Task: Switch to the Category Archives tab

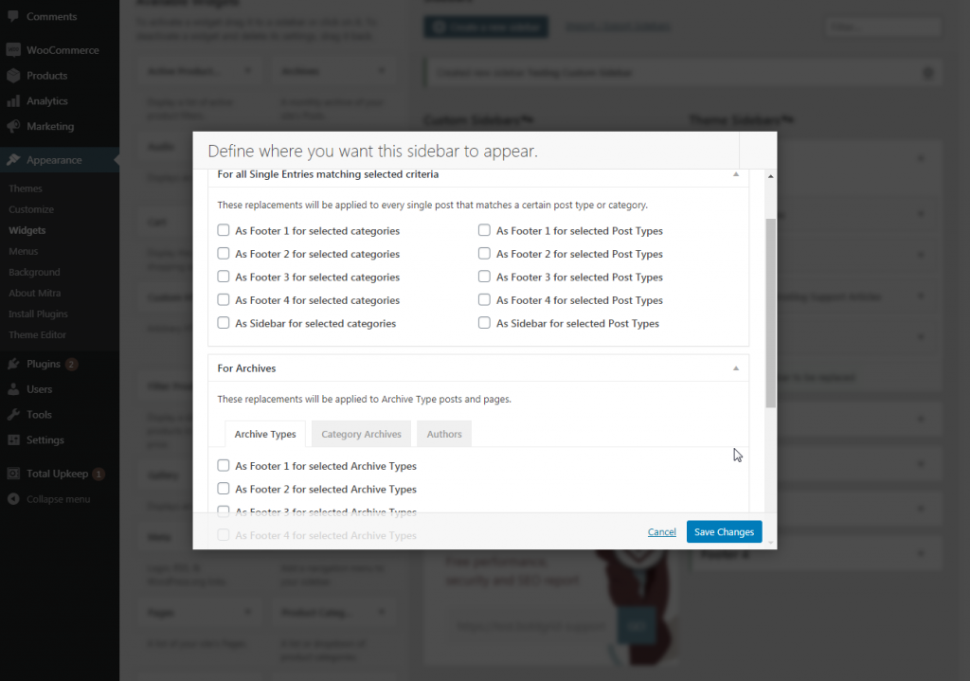Action: click(361, 434)
